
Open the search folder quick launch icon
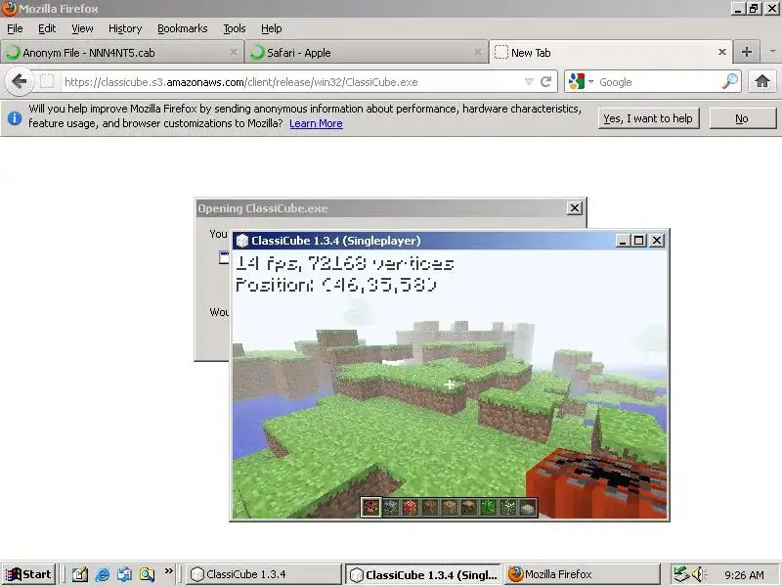148,574
